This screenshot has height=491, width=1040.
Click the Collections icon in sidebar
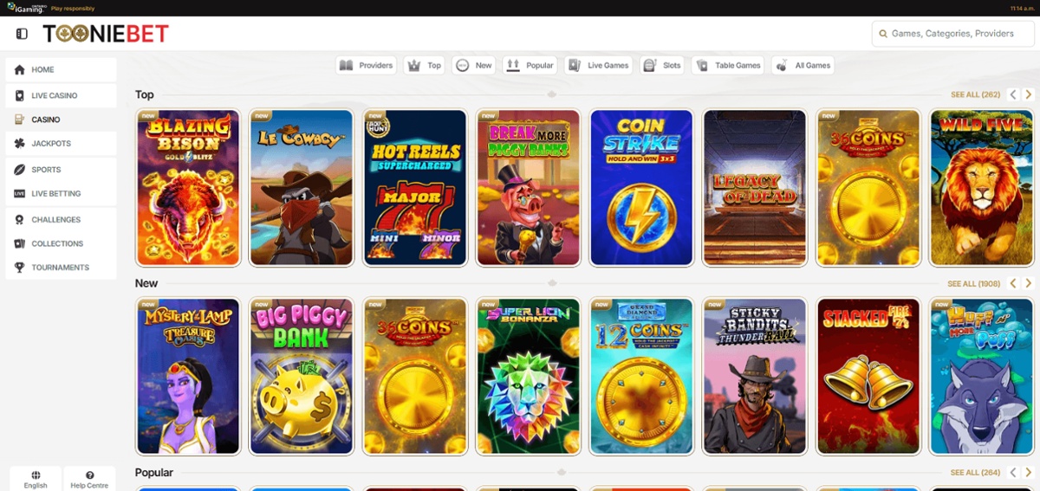pos(19,244)
